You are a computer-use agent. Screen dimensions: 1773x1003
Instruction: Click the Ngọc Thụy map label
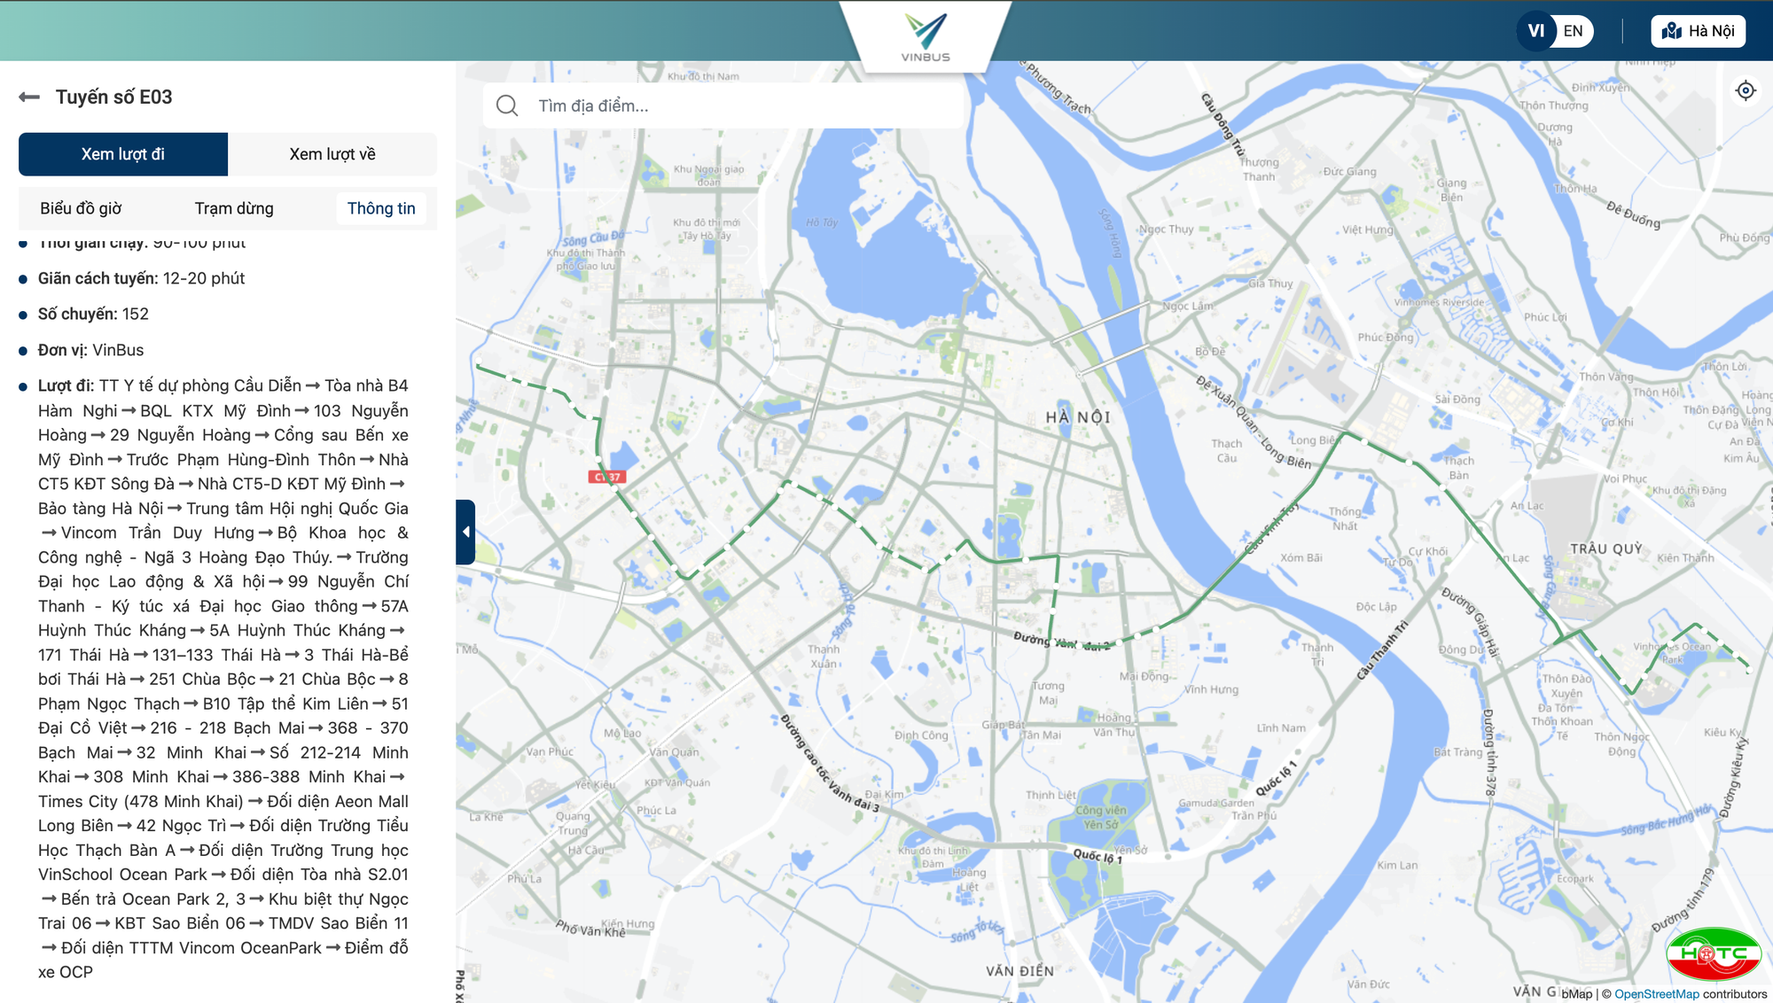tap(1167, 229)
